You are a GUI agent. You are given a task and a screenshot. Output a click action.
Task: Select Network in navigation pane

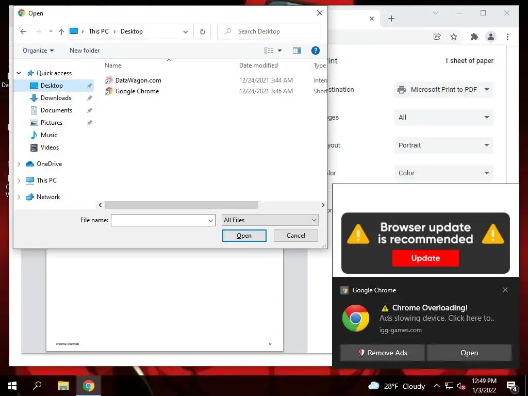48,197
